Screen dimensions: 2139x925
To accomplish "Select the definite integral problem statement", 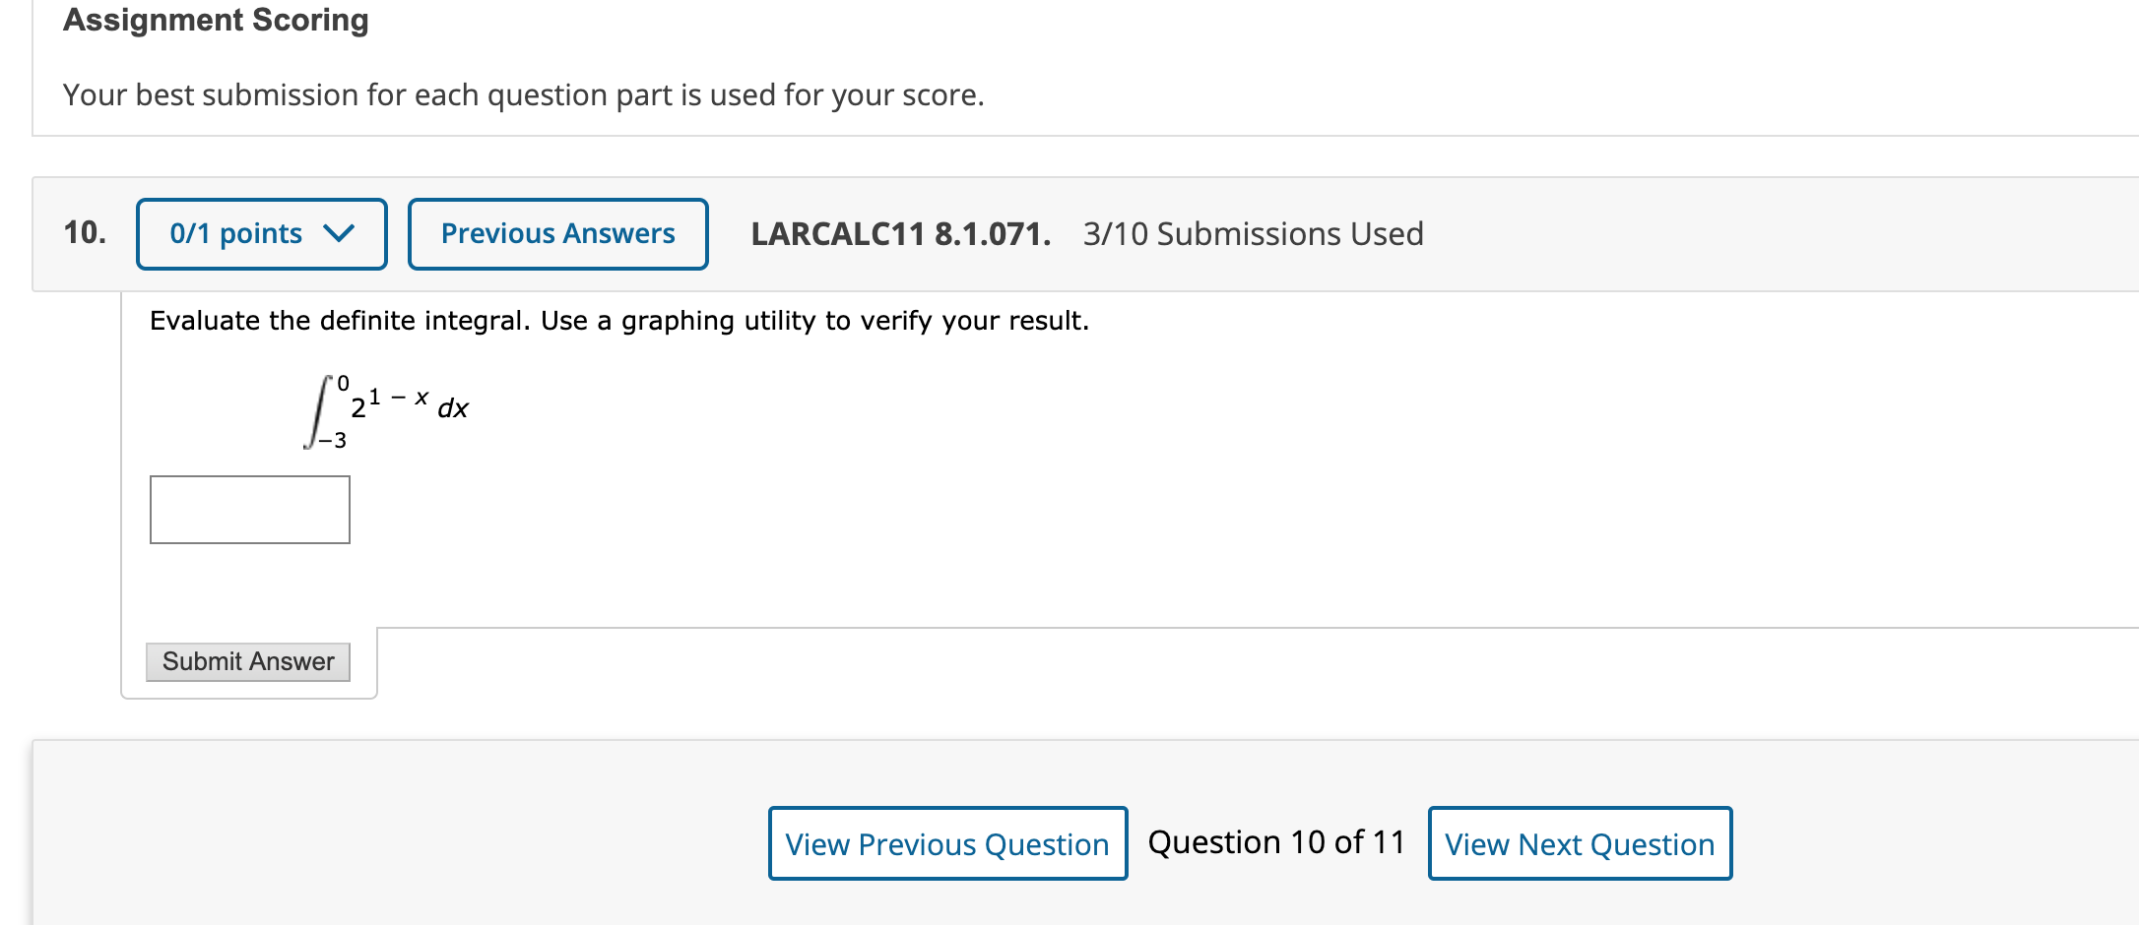I will coord(619,320).
